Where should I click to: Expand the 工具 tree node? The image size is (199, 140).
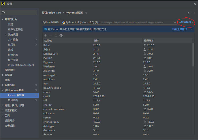(x=3, y=116)
